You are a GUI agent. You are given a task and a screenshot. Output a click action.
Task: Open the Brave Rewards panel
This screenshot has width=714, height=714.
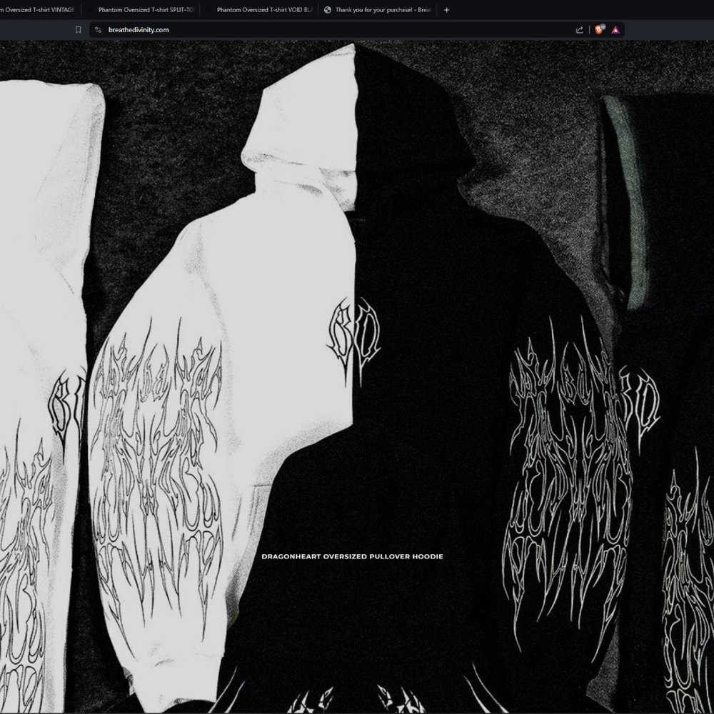(615, 29)
